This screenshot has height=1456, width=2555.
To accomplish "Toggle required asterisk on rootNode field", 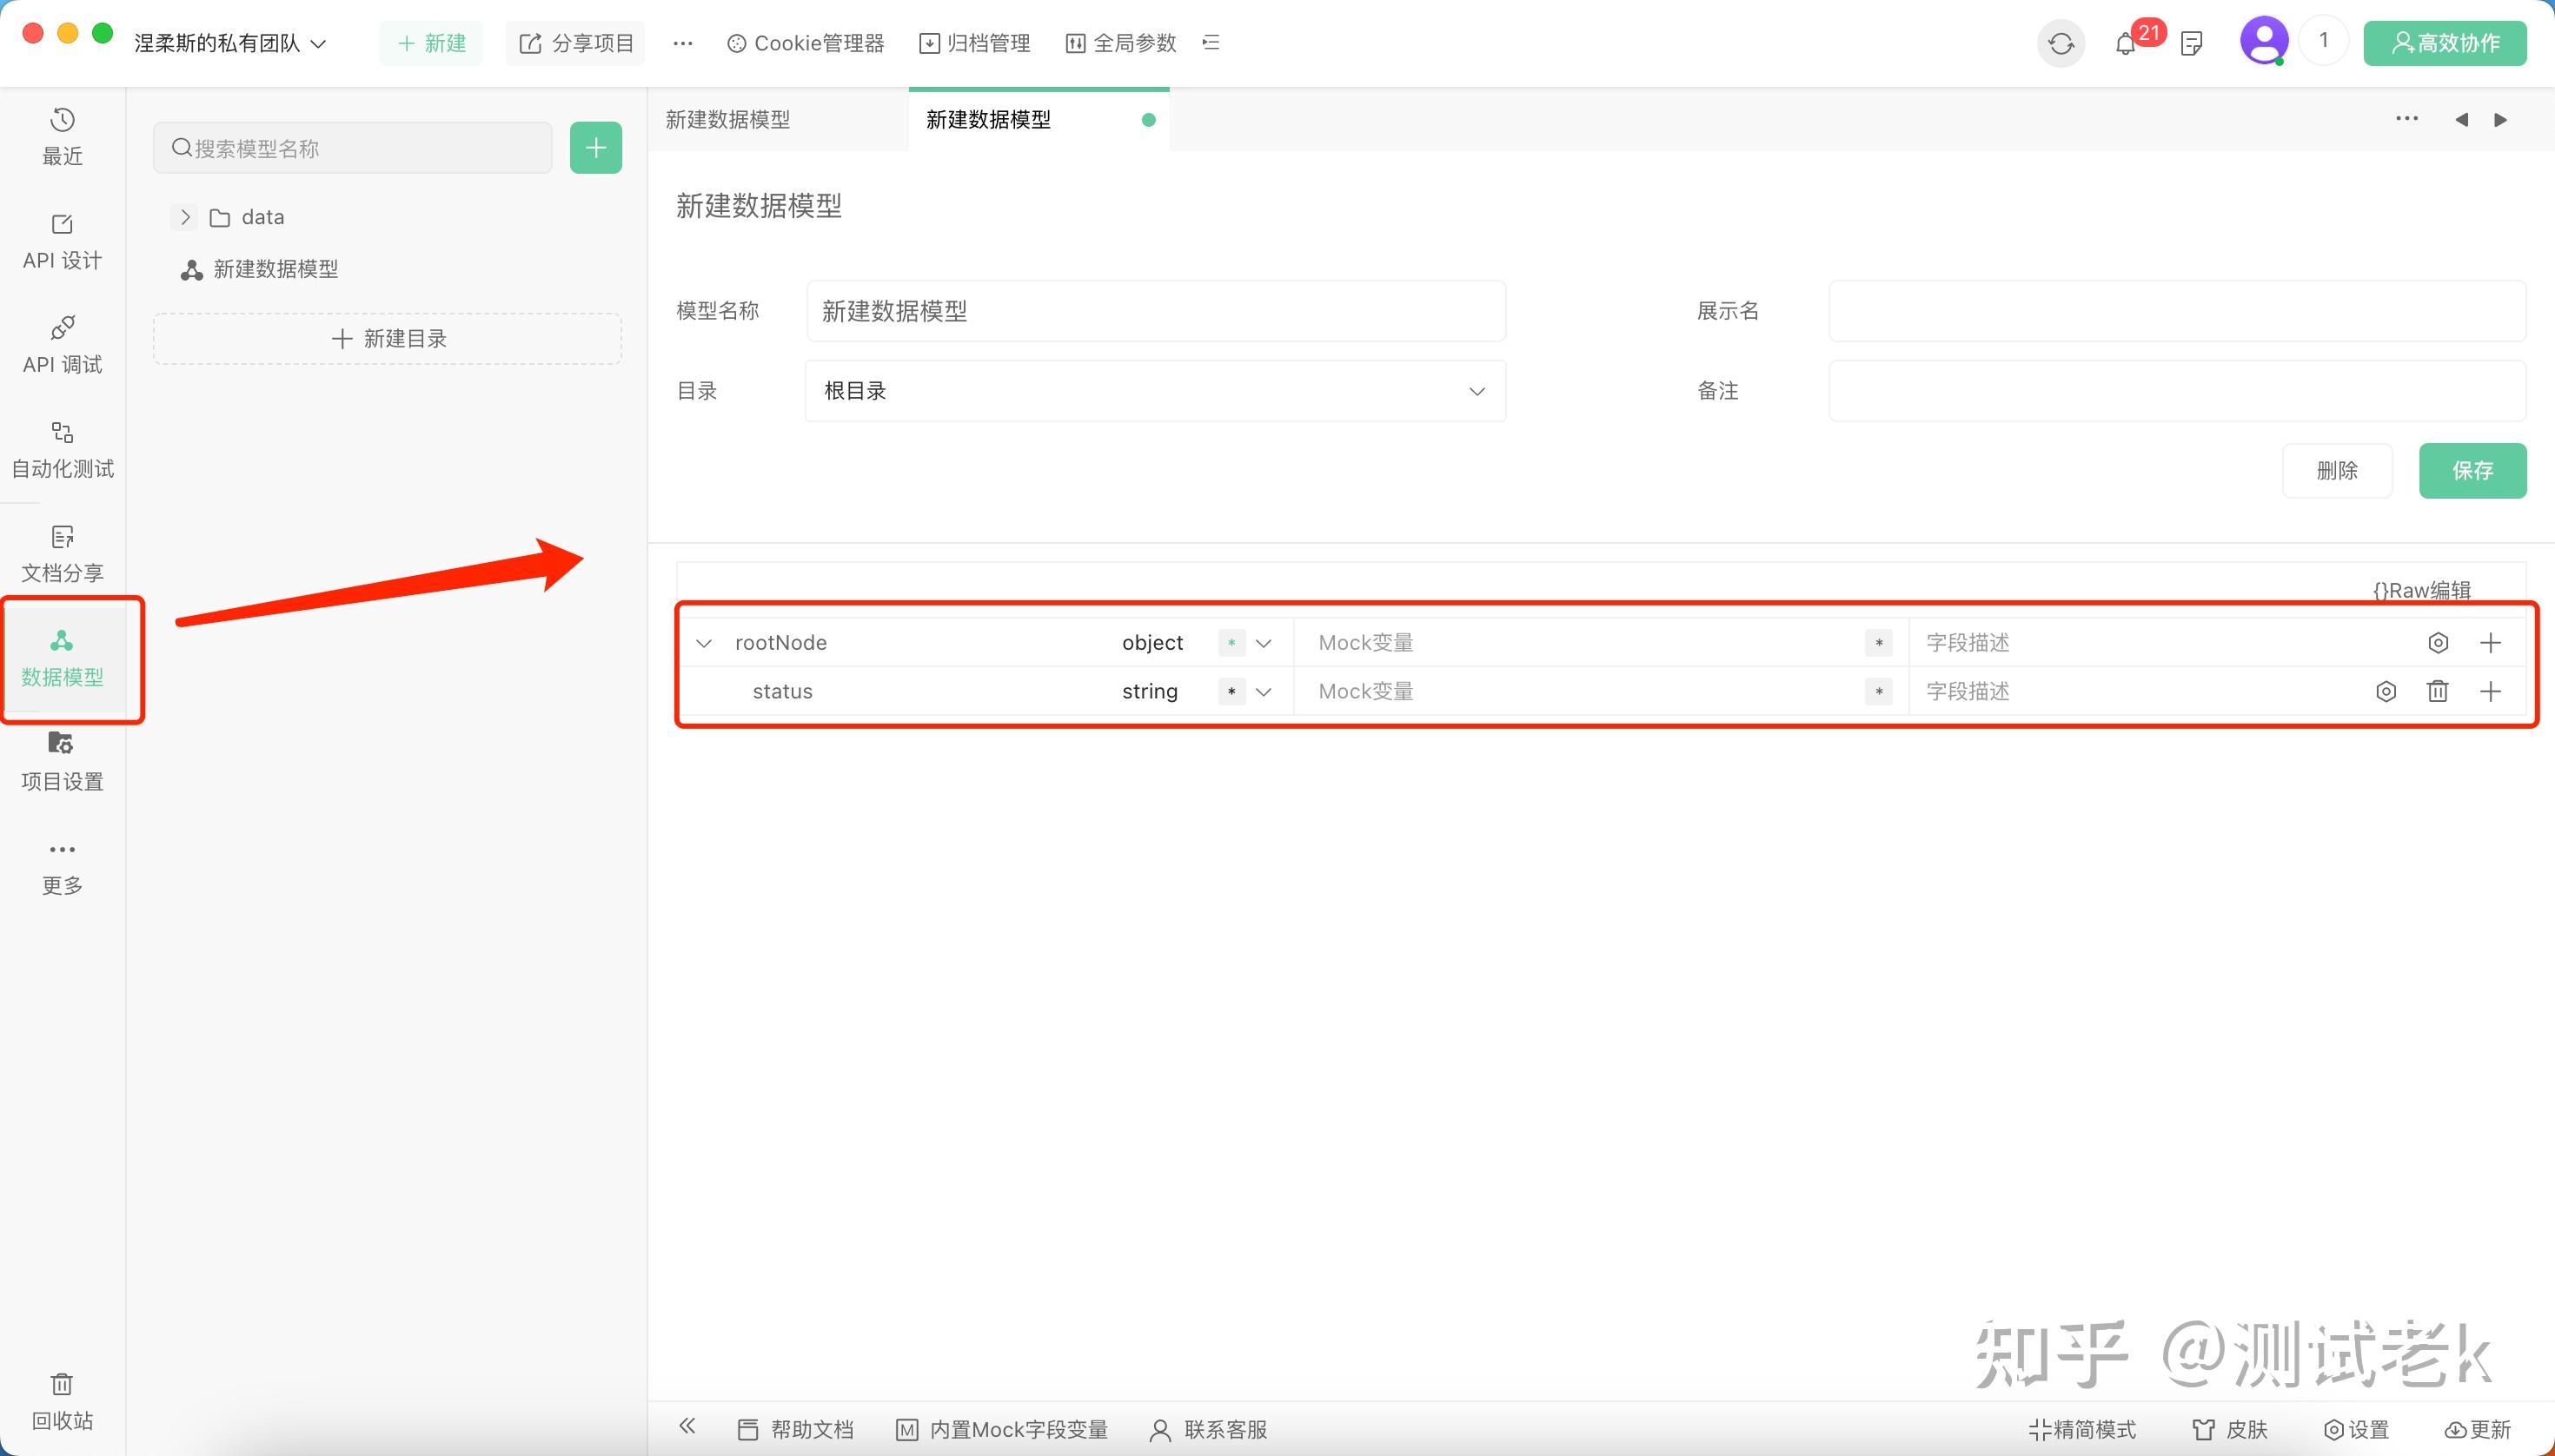I will pos(1231,643).
